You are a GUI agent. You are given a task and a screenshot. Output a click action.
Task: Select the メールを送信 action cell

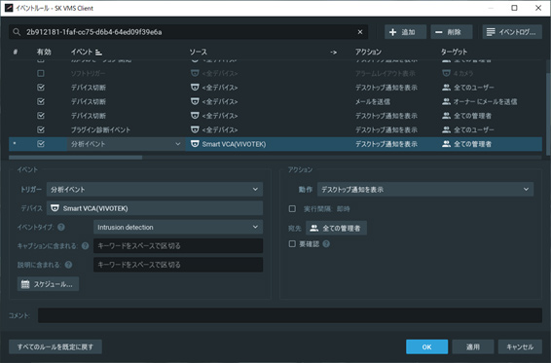click(x=373, y=101)
